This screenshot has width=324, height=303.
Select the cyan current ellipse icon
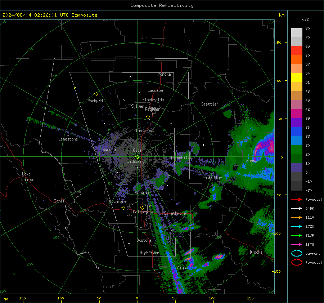297,253
